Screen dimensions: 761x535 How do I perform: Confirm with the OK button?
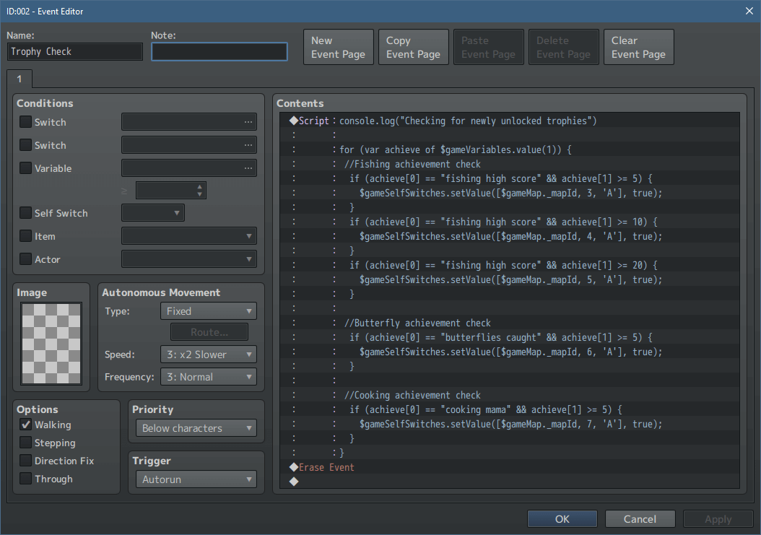point(562,519)
